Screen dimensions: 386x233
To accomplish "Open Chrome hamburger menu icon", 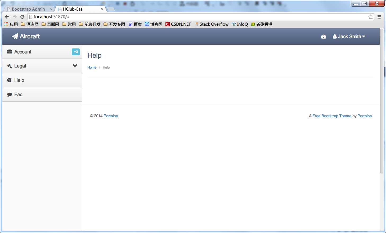I will click(379, 17).
